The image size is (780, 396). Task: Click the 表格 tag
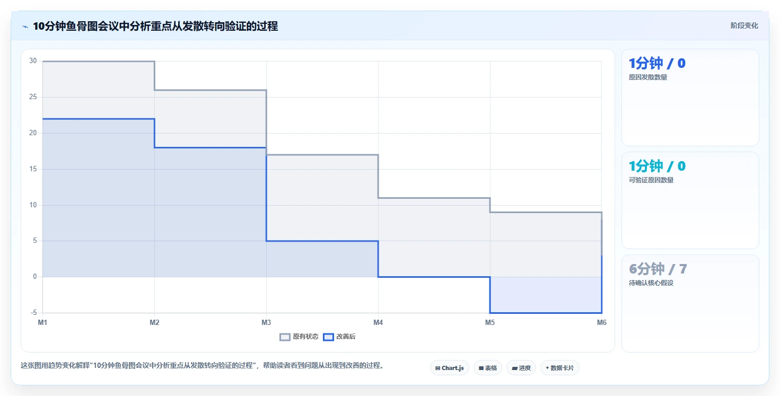point(488,368)
